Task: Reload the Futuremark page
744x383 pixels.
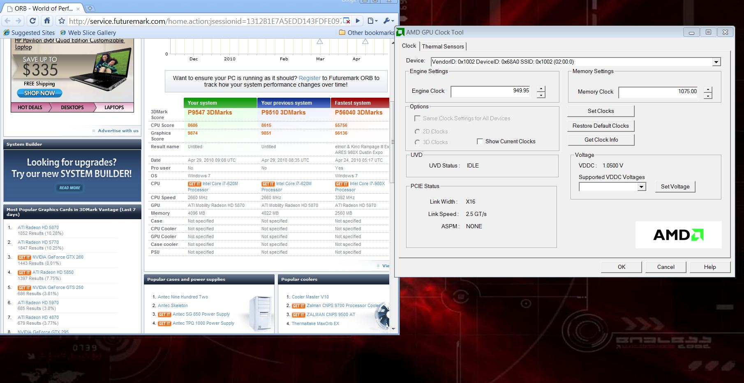Action: pyautogui.click(x=33, y=21)
